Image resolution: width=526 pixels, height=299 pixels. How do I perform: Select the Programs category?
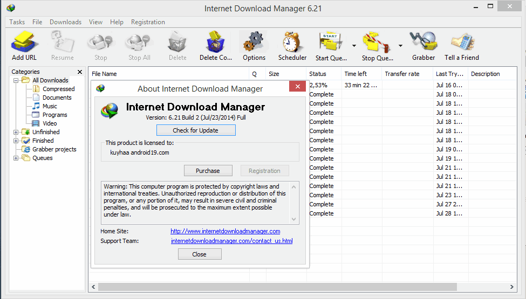(54, 115)
